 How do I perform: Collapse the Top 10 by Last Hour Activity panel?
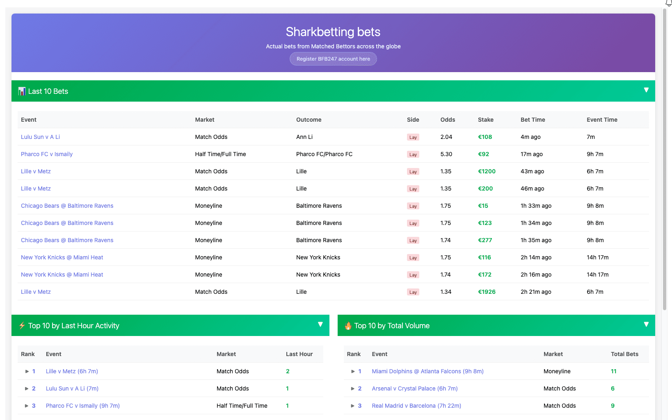(320, 325)
